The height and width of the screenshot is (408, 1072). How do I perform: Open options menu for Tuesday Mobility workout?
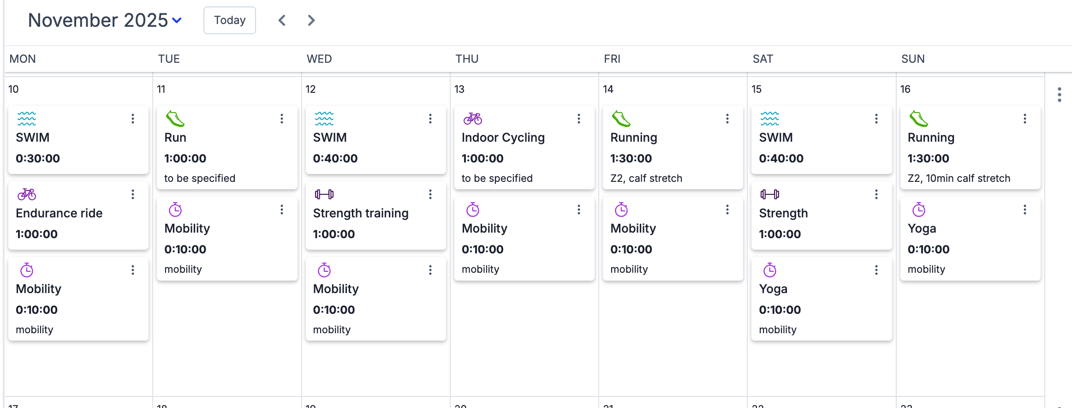[x=282, y=210]
